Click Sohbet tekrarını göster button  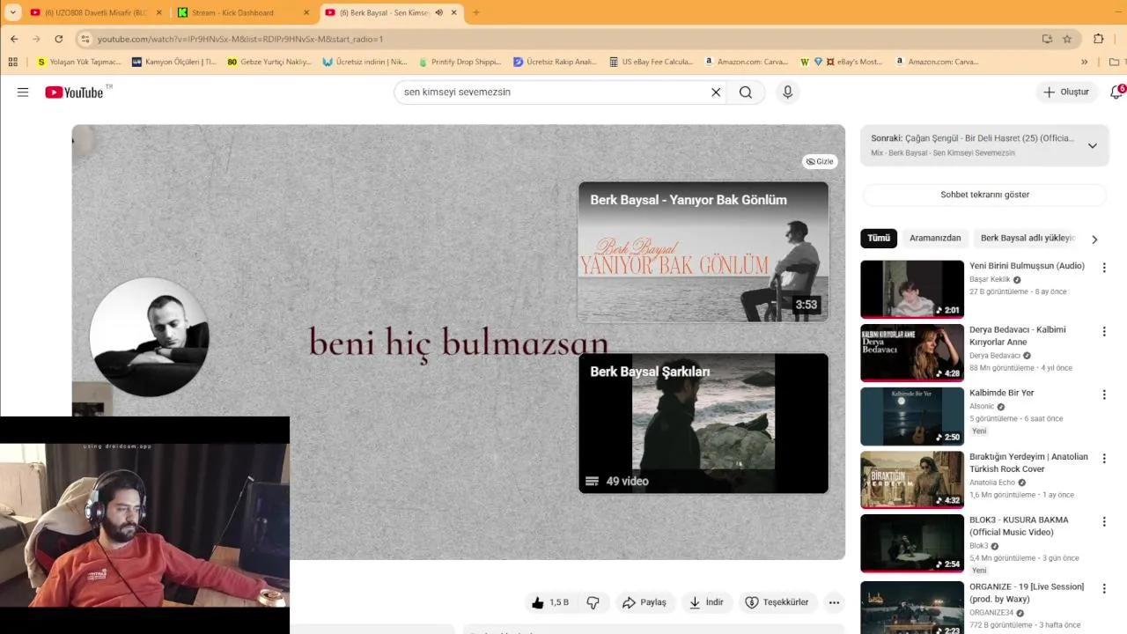coord(984,195)
